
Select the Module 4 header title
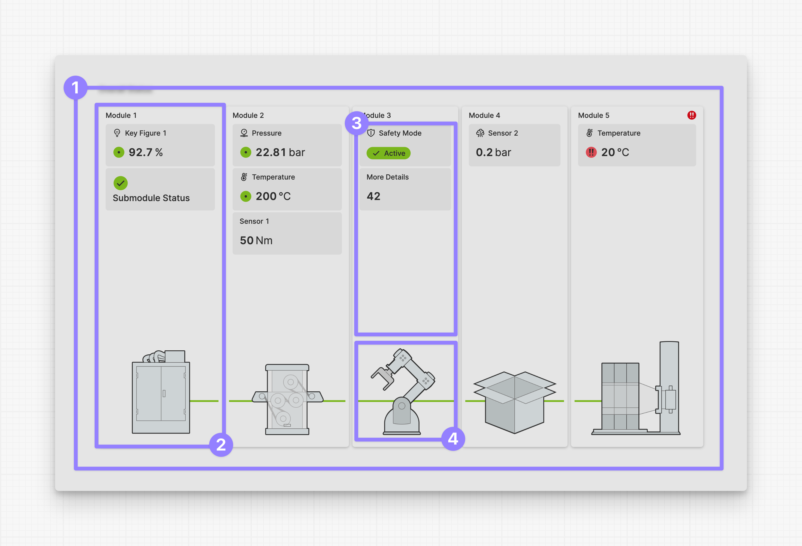pos(484,115)
